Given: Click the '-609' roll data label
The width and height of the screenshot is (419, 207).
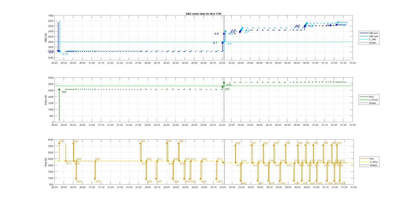Looking at the screenshot, I should 149,182.
